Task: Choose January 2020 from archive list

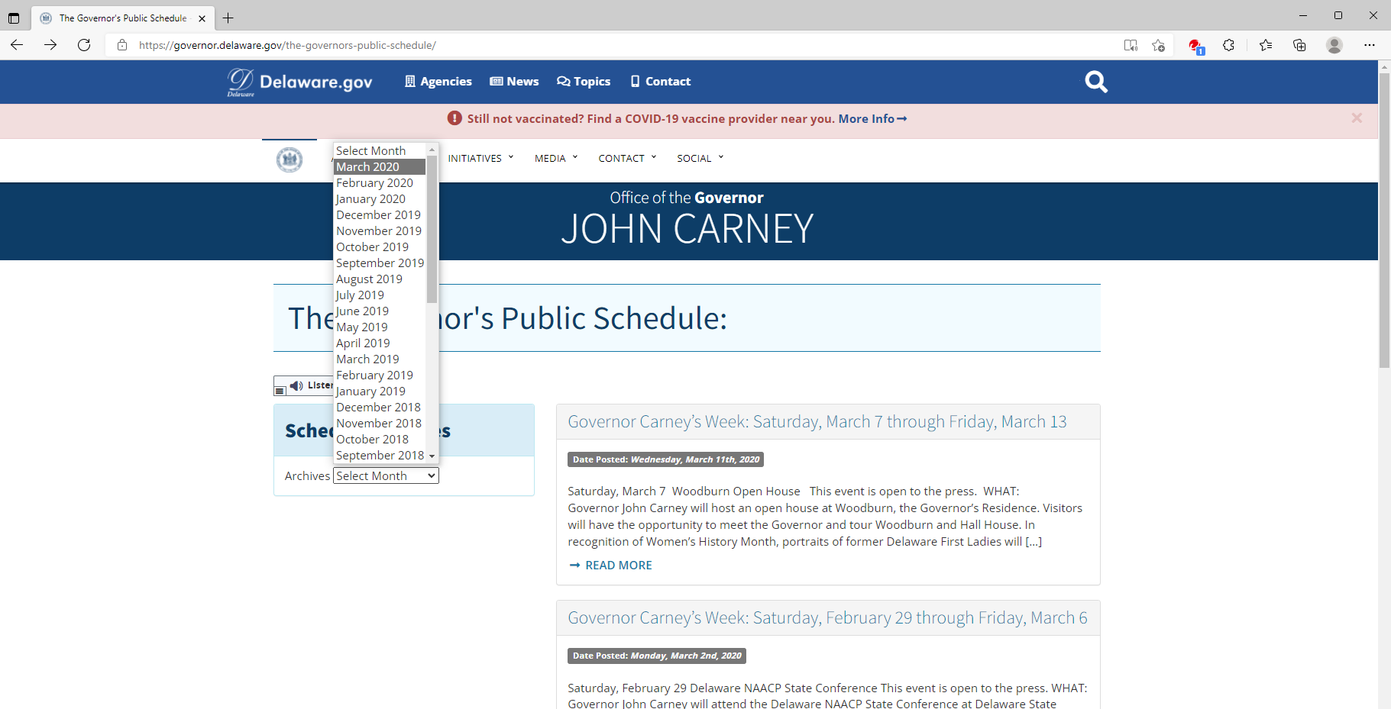Action: 380,198
